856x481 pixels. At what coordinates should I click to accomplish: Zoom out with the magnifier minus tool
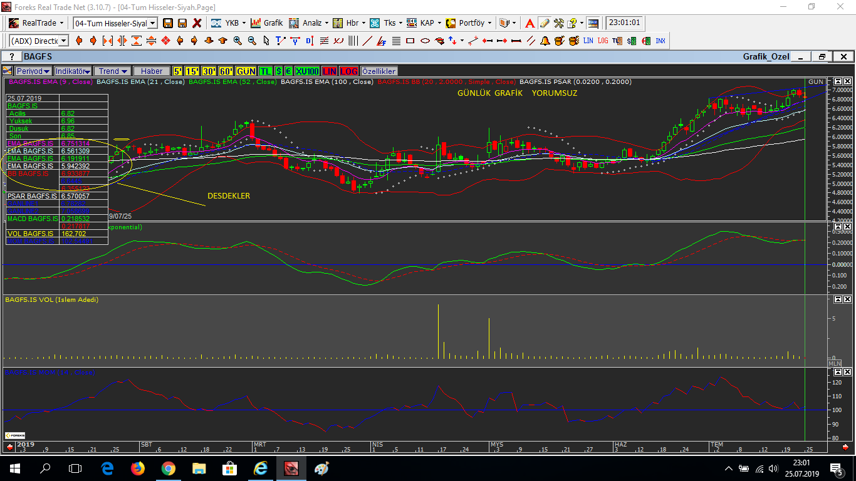(x=252, y=41)
